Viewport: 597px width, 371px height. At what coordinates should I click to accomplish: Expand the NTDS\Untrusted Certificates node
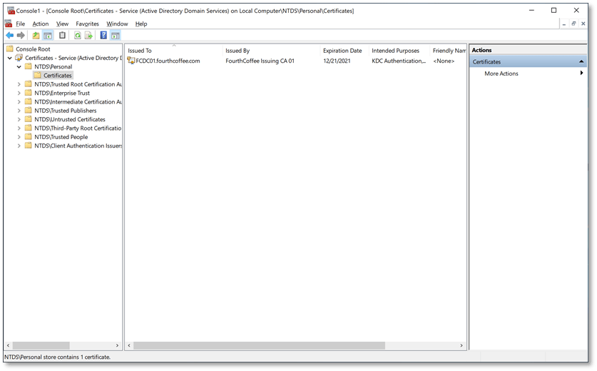19,120
